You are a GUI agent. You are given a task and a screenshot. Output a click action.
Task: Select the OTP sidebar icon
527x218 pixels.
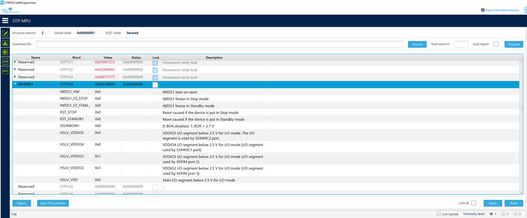[5, 62]
